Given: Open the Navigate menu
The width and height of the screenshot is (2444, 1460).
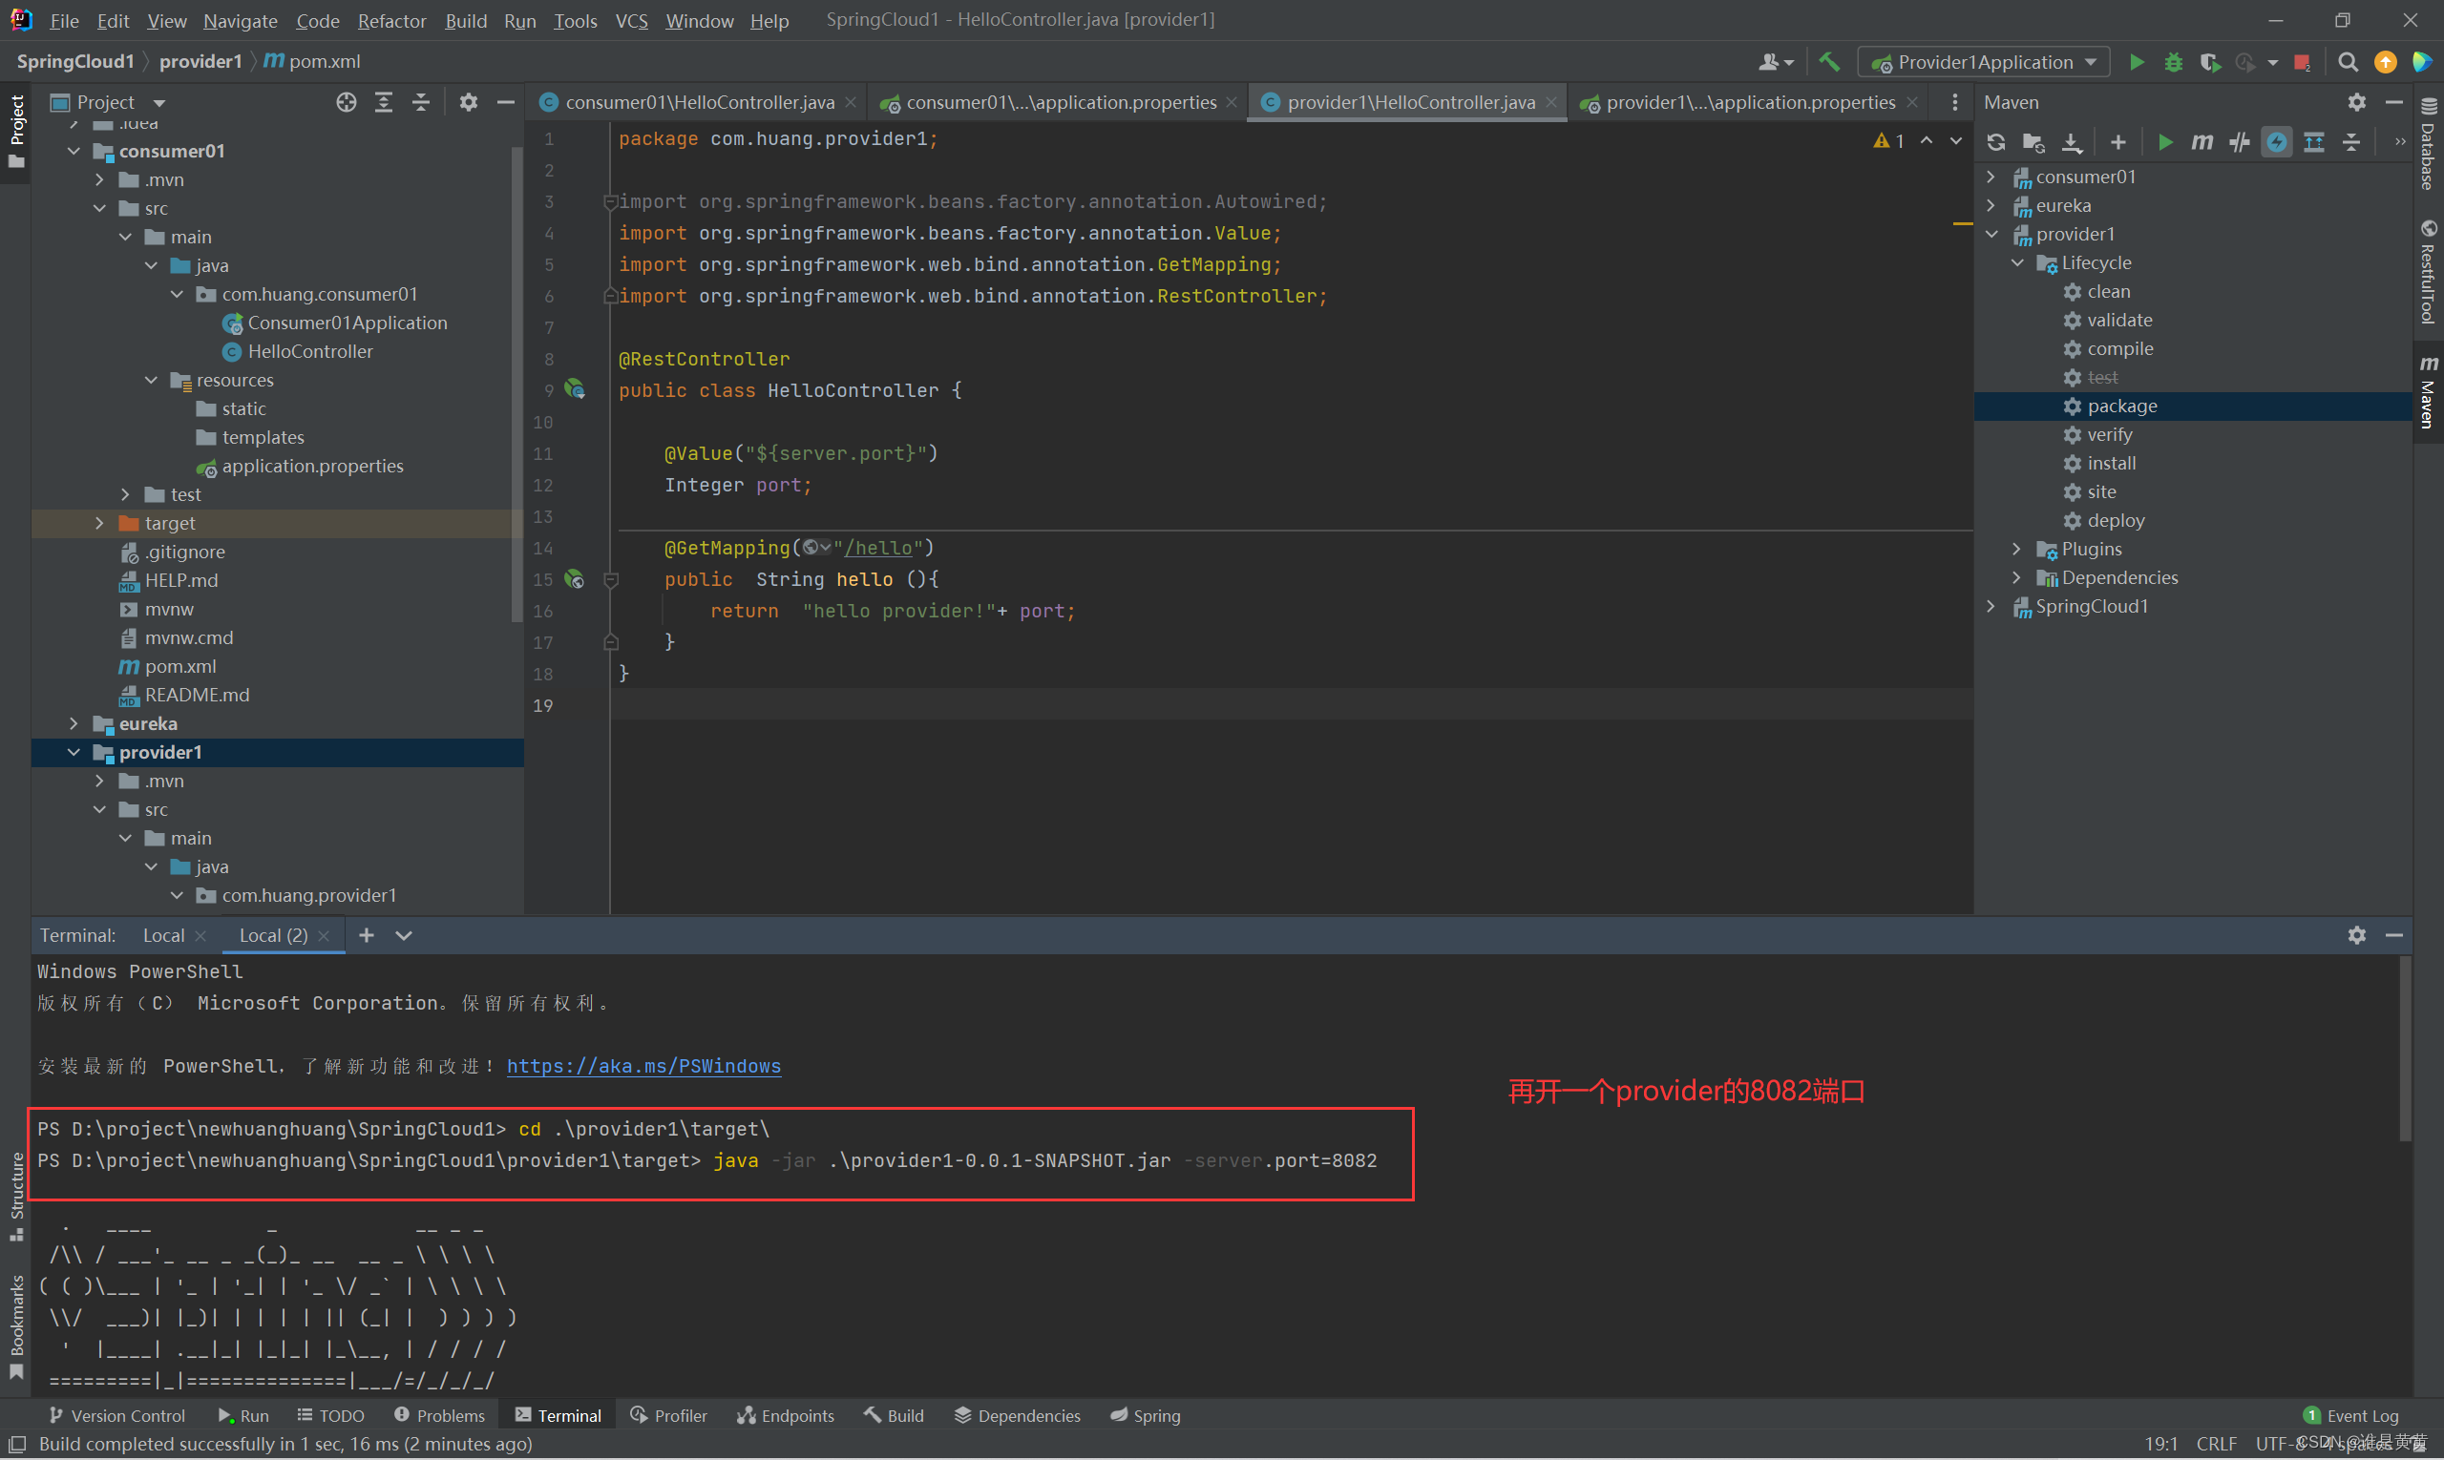Looking at the screenshot, I should pyautogui.click(x=241, y=20).
